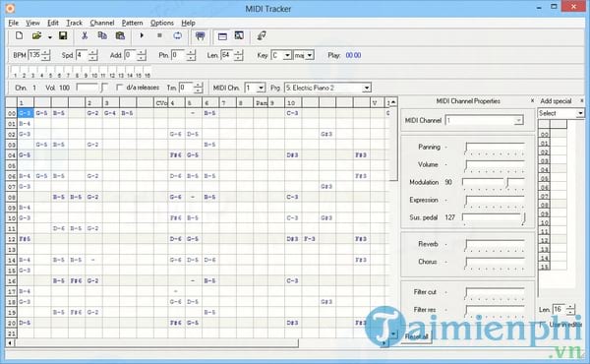
Task: Start playback with the play icon
Action: [x=142, y=35]
